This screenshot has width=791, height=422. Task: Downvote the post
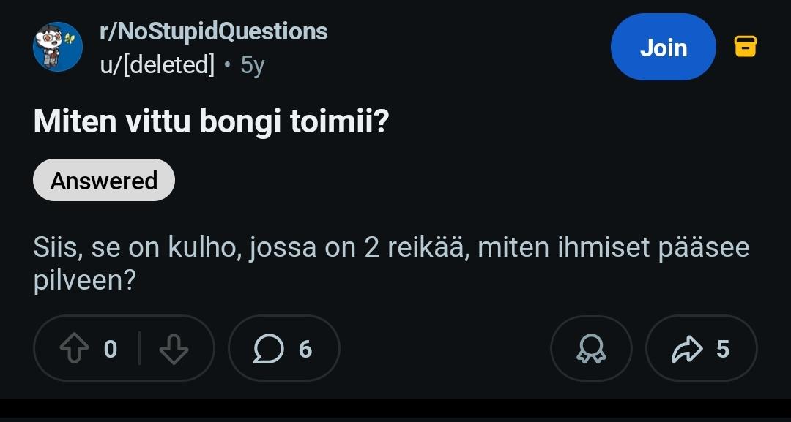(x=174, y=349)
